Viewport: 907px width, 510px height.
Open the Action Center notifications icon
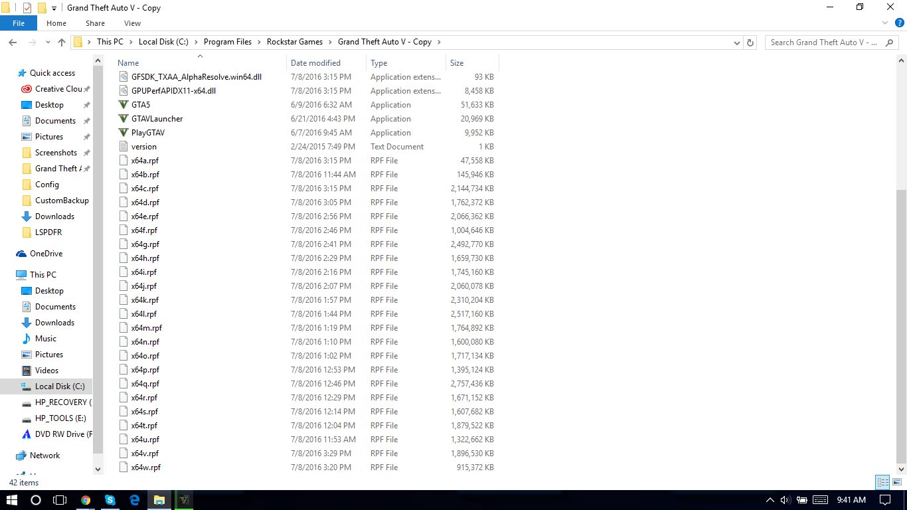coord(884,500)
